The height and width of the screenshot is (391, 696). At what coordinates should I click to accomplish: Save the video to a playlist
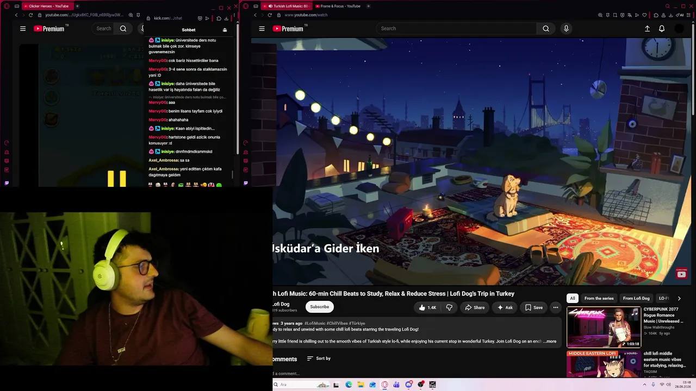click(x=533, y=307)
